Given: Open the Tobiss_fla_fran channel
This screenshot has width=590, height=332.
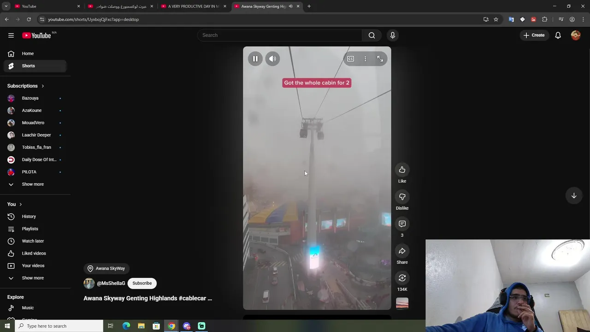Looking at the screenshot, I should click(35, 148).
